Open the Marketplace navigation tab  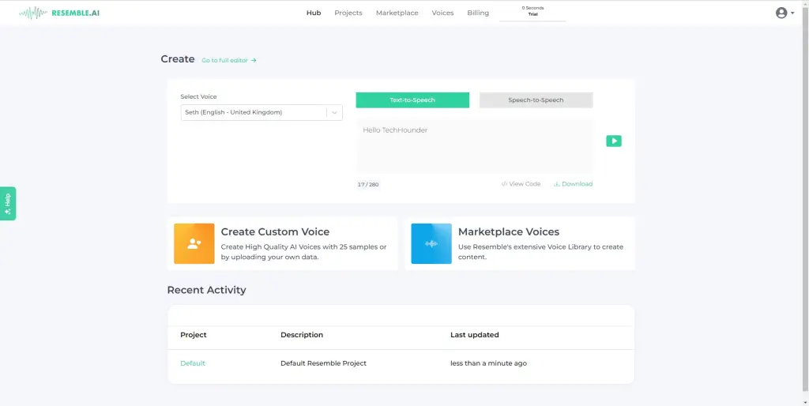tap(397, 13)
